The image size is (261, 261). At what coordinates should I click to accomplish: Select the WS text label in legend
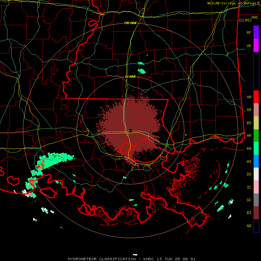point(249,162)
